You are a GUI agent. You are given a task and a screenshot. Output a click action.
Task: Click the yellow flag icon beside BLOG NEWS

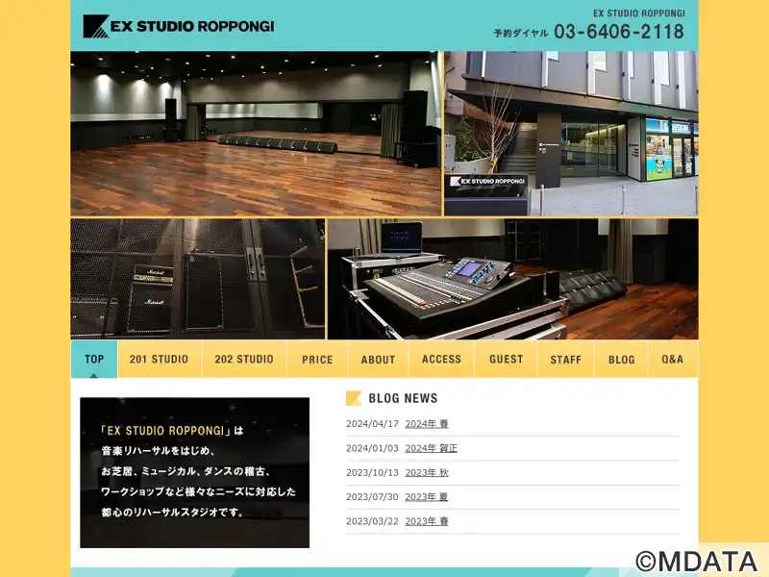(354, 398)
